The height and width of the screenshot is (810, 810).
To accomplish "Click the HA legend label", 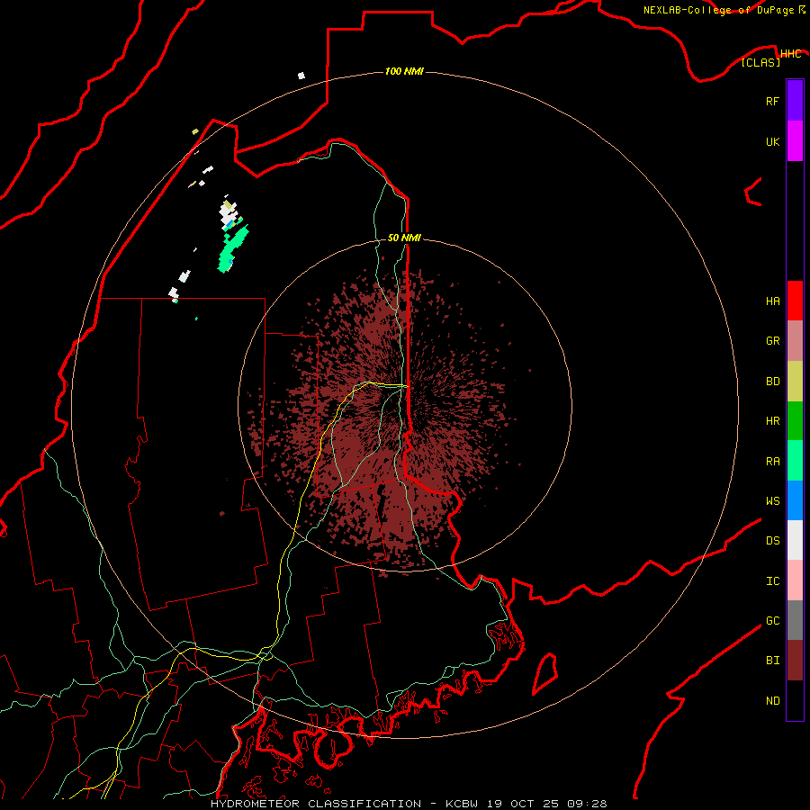I will (x=772, y=301).
